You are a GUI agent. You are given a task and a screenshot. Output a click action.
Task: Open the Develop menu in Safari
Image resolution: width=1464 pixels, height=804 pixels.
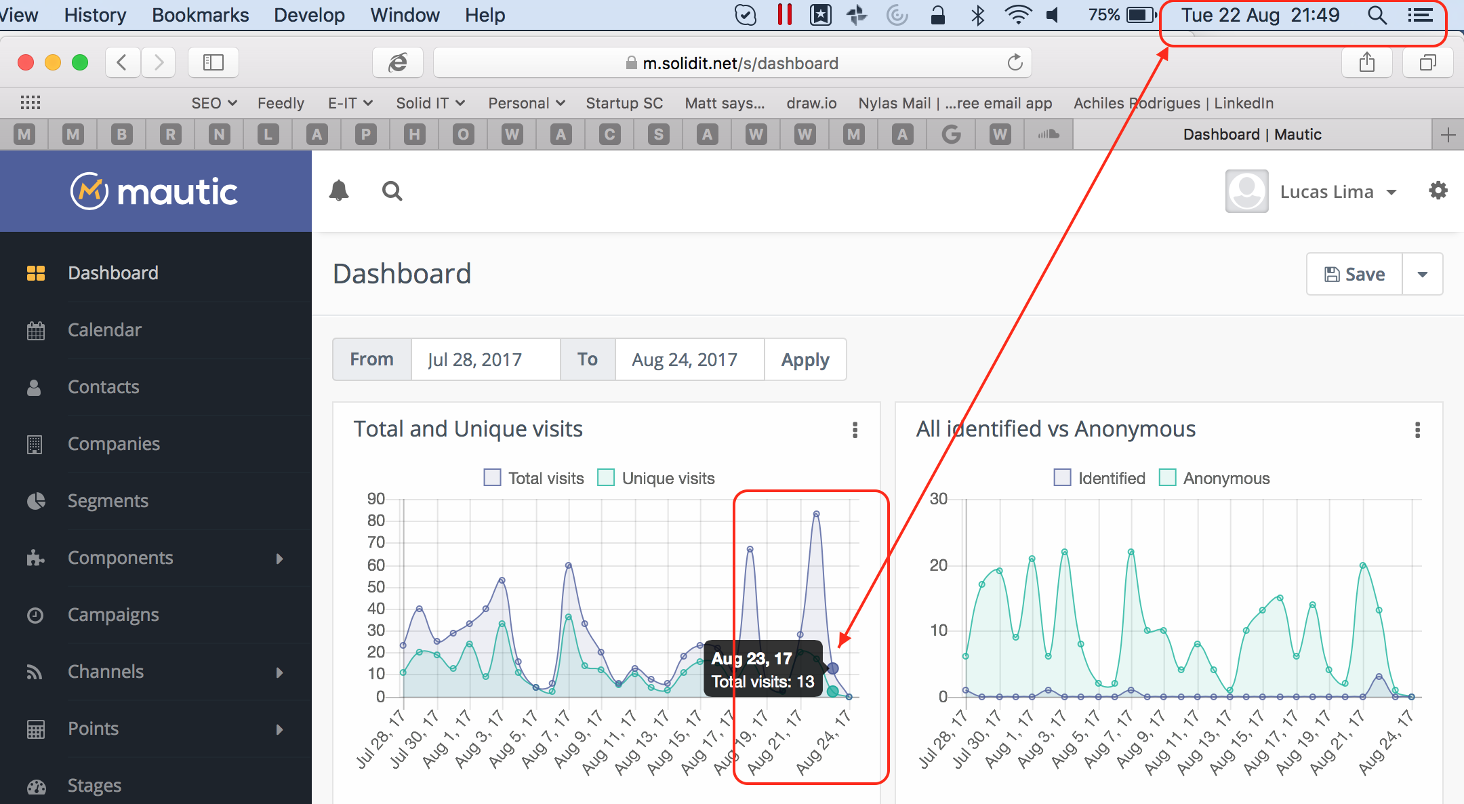pos(309,14)
